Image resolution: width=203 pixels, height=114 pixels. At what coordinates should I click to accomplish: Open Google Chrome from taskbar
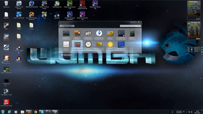pyautogui.click(x=36, y=112)
